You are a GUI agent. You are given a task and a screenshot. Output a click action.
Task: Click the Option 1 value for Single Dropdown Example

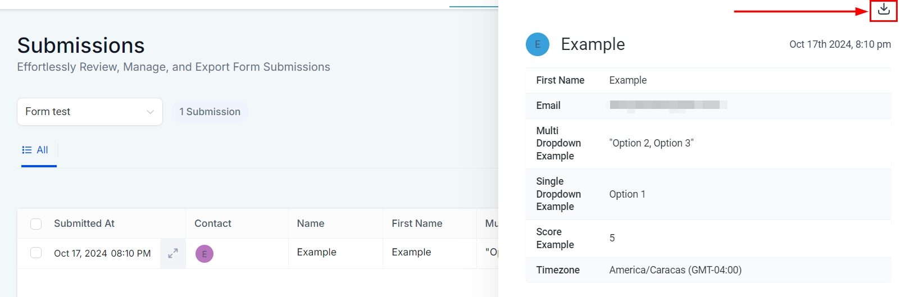point(627,194)
